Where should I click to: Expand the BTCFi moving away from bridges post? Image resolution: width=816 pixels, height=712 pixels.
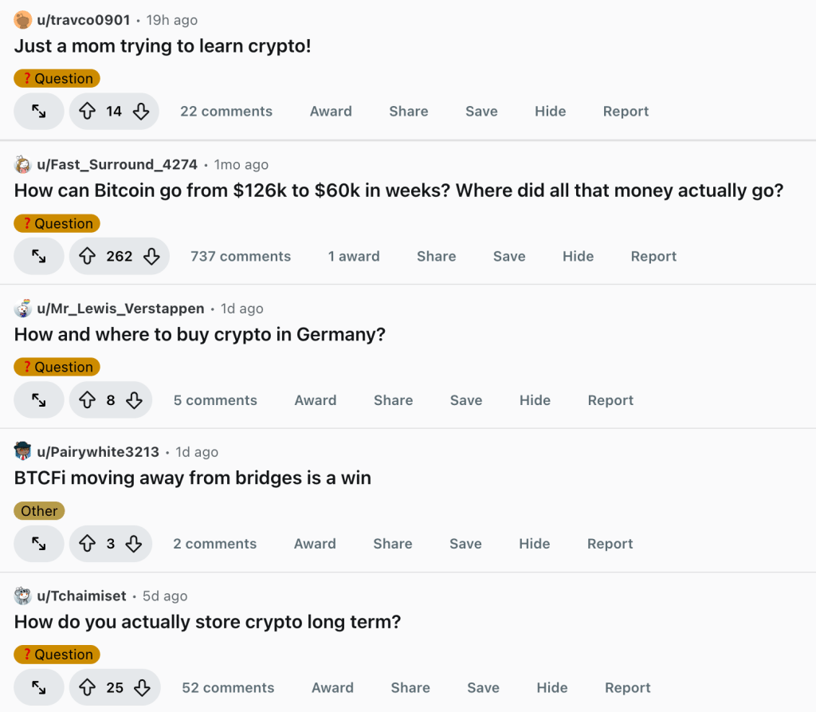(39, 544)
